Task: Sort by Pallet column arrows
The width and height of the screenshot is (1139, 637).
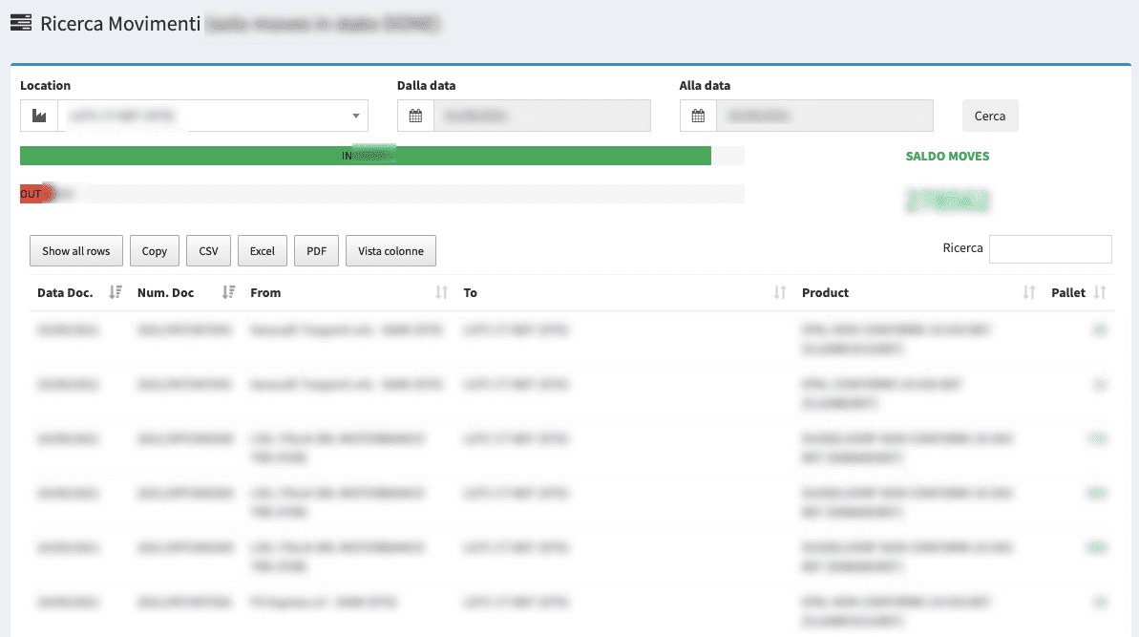Action: point(1100,293)
